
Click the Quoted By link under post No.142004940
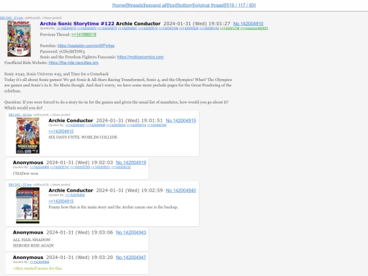coord(75,195)
